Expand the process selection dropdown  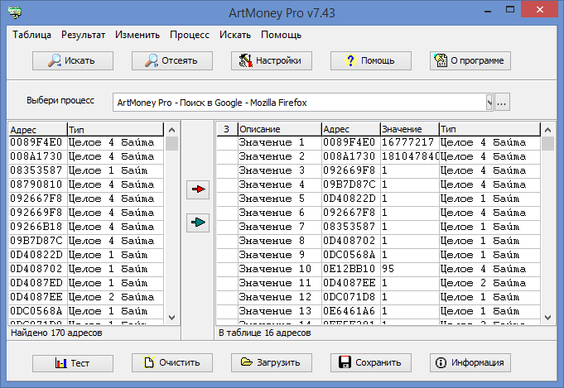(x=489, y=103)
